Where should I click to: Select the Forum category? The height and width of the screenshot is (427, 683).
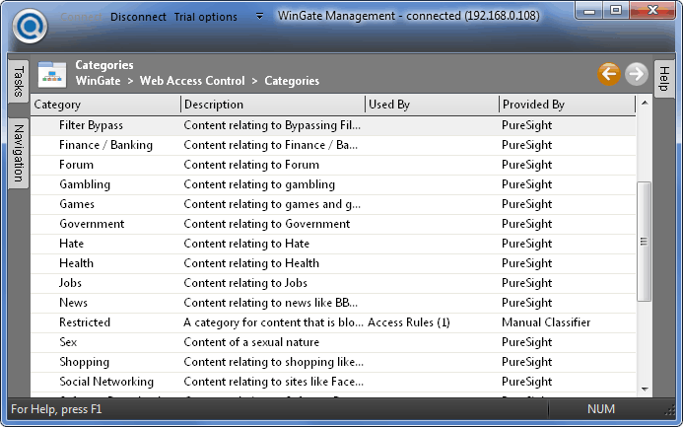tap(333, 165)
